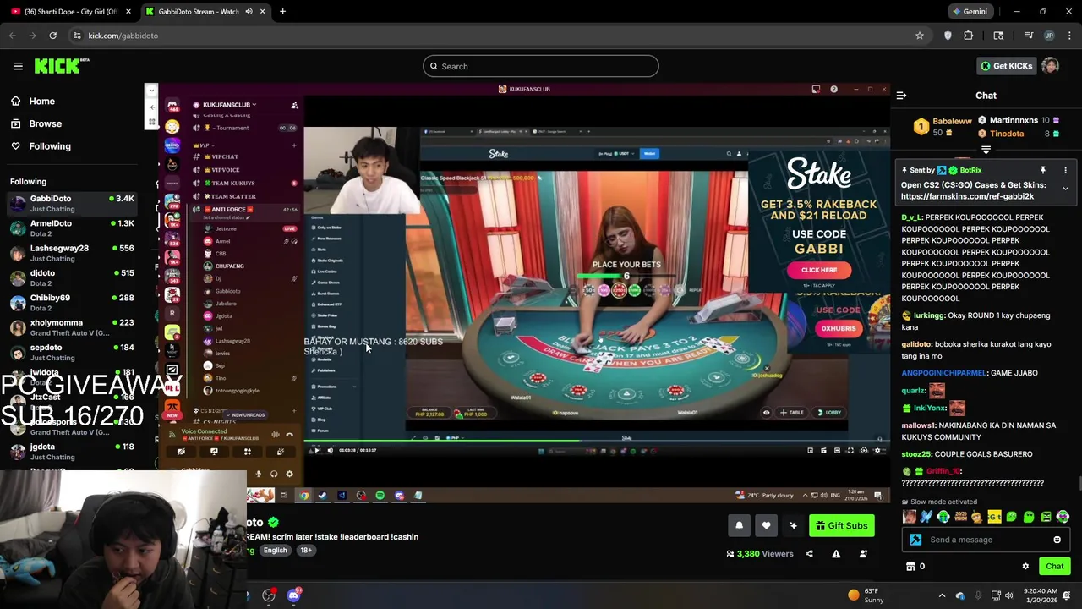This screenshot has height=609, width=1082.
Task: Open the weather widget showing 63°F
Action: [x=866, y=595]
